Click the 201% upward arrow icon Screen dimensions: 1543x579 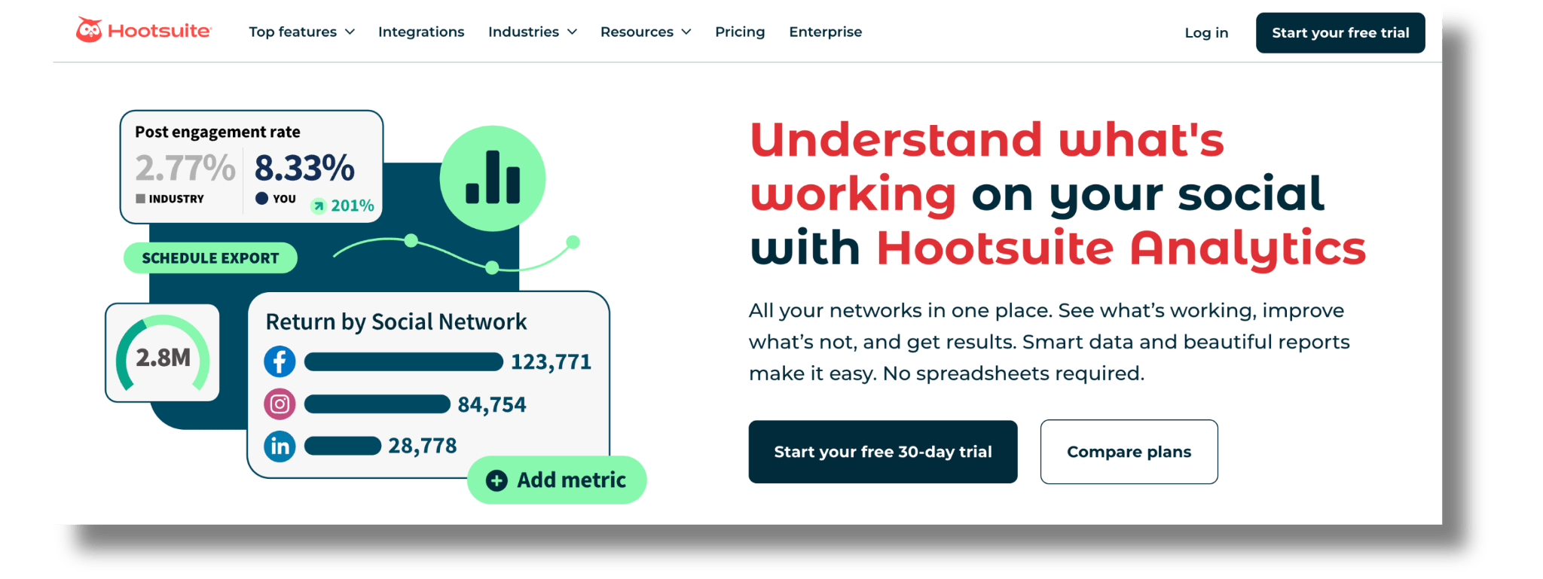[319, 206]
